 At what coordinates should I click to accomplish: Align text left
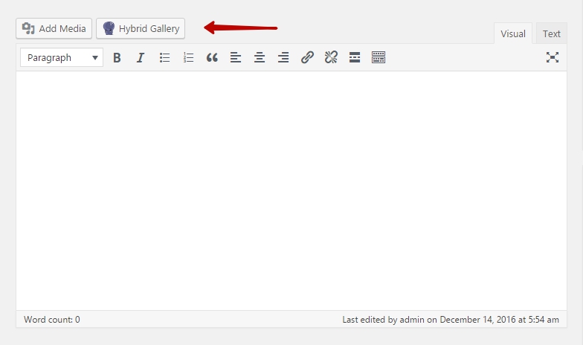(236, 58)
